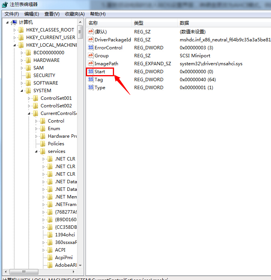Expand the Enum key
Image resolution: width=271 pixels, height=280 pixels.
(36, 129)
